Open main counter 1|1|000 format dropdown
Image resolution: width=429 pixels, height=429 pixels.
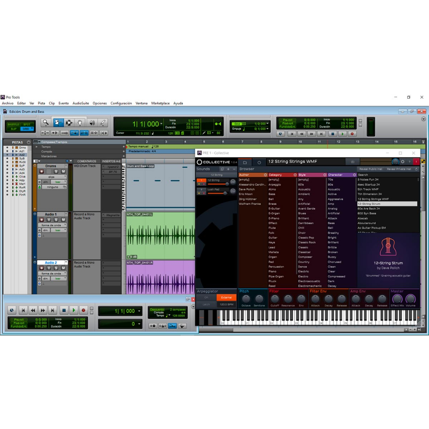161,124
